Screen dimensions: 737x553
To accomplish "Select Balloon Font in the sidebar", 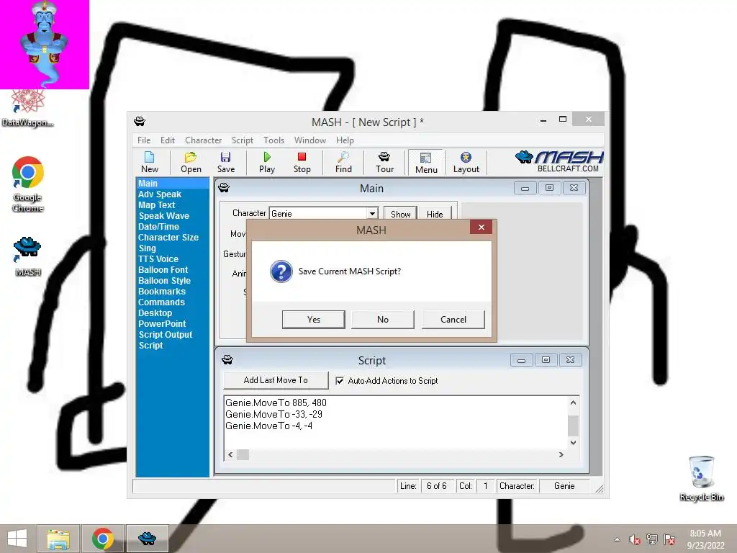I will (x=163, y=270).
